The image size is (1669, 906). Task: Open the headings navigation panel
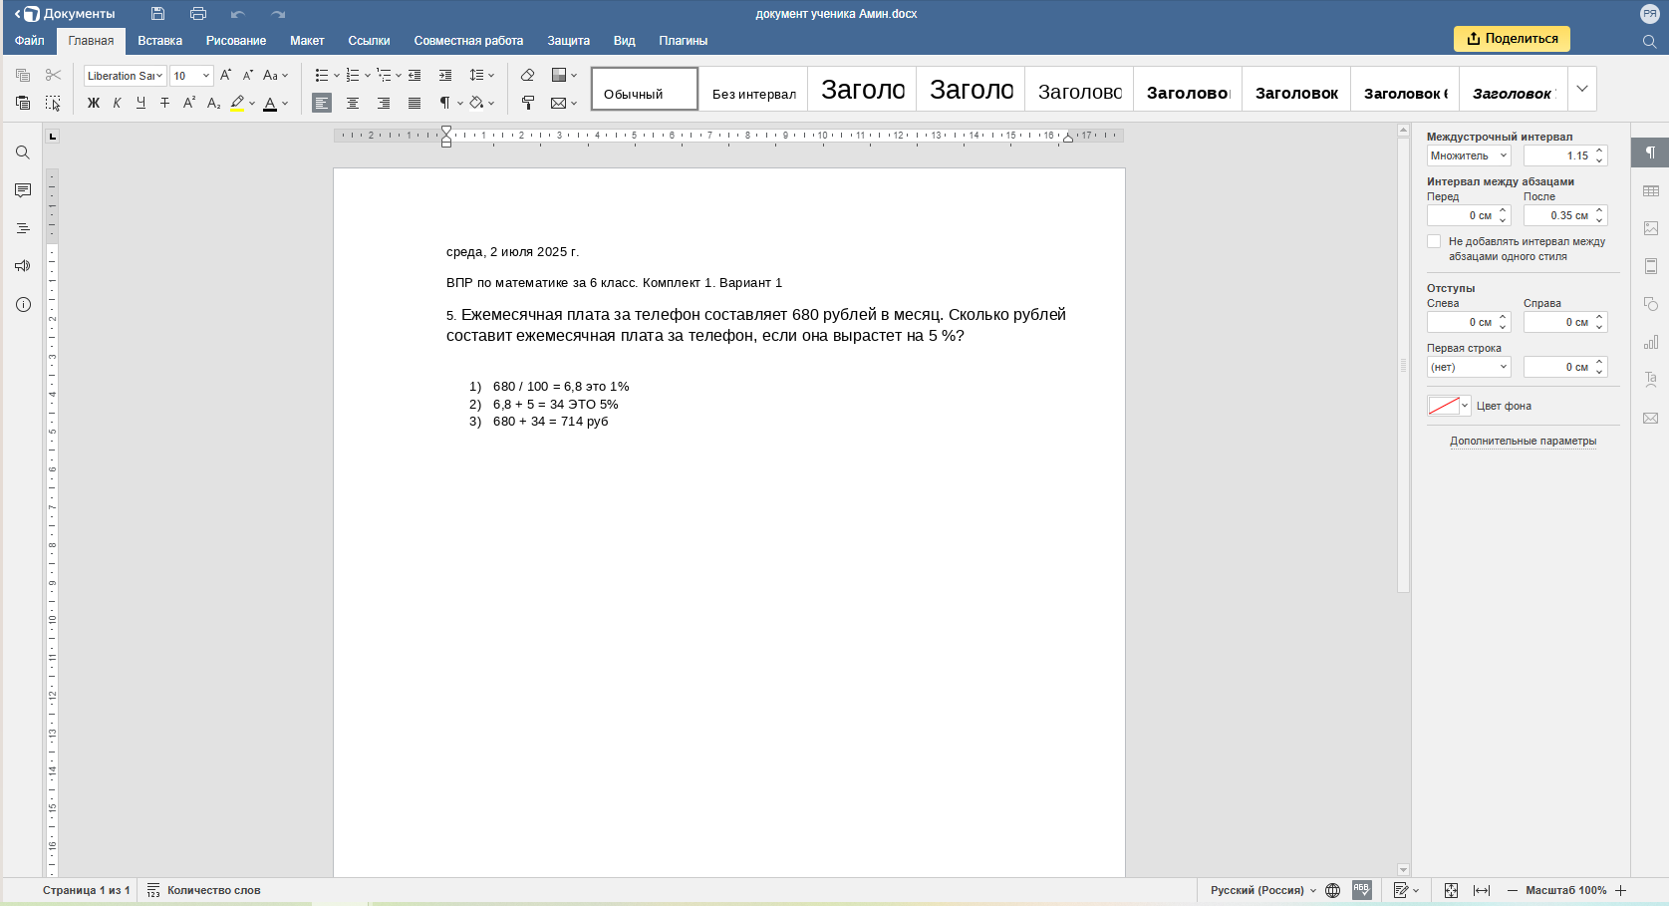[x=23, y=228]
